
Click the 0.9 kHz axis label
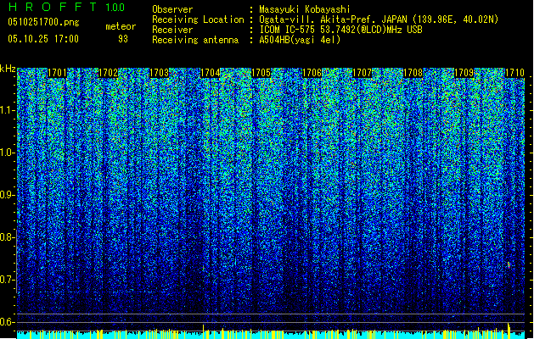pyautogui.click(x=7, y=195)
